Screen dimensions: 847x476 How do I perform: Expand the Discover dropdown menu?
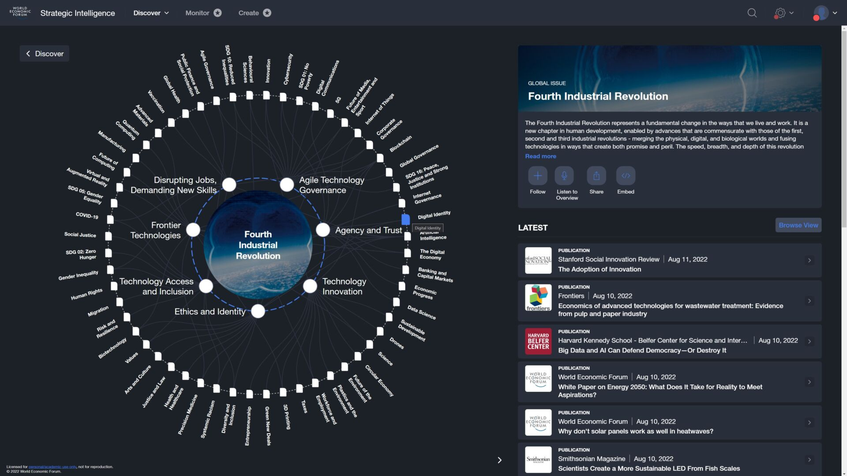coord(151,13)
